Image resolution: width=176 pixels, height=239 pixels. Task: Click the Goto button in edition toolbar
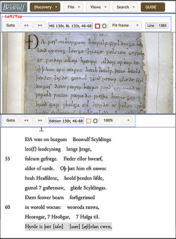[x=11, y=120]
